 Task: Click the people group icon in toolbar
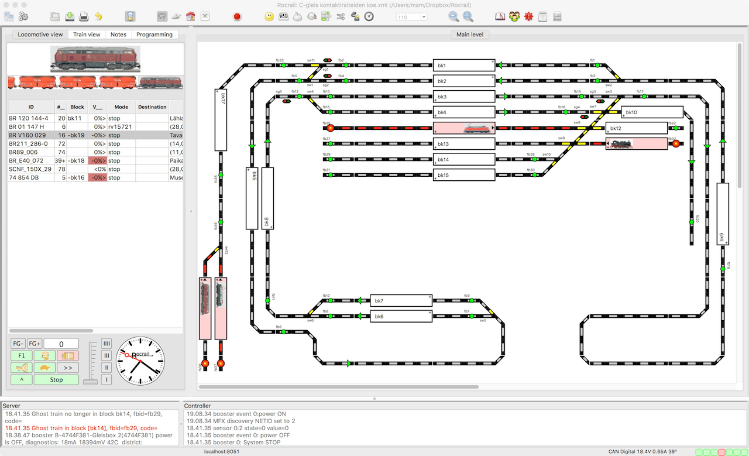(514, 16)
